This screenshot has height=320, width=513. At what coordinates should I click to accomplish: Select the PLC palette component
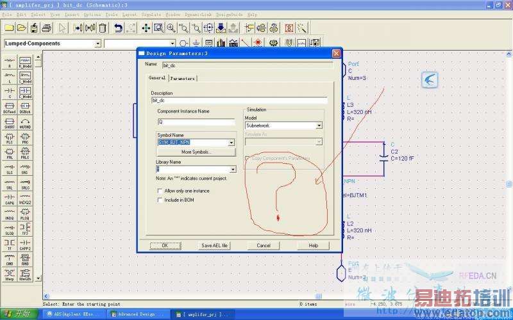pyautogui.click(x=10, y=138)
